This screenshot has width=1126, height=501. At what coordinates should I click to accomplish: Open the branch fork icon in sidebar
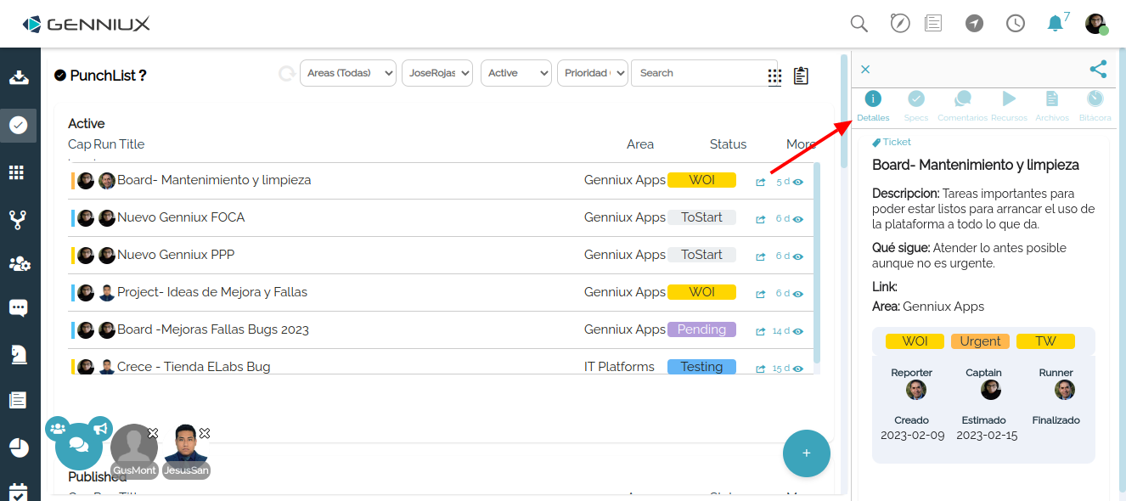coord(17,220)
